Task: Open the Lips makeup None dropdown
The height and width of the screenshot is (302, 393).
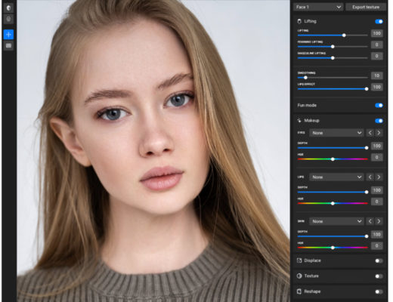Action: point(336,177)
